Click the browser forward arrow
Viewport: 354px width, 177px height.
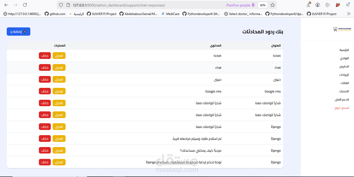click(x=16, y=5)
